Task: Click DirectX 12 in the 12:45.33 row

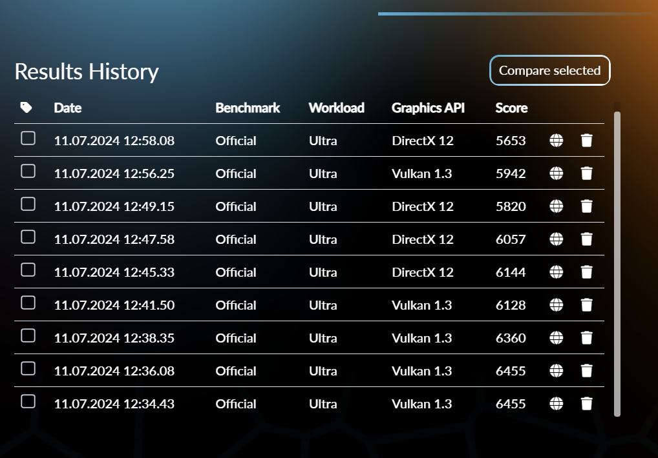Action: (423, 272)
